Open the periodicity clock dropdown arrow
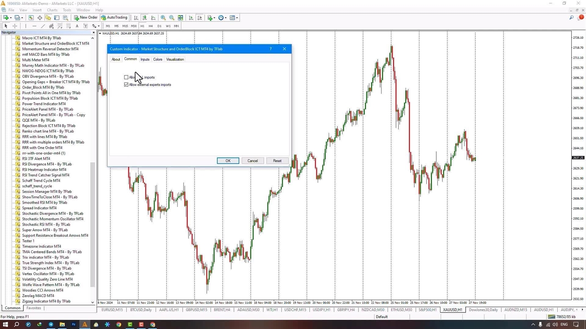Image resolution: width=586 pixels, height=329 pixels. click(226, 18)
